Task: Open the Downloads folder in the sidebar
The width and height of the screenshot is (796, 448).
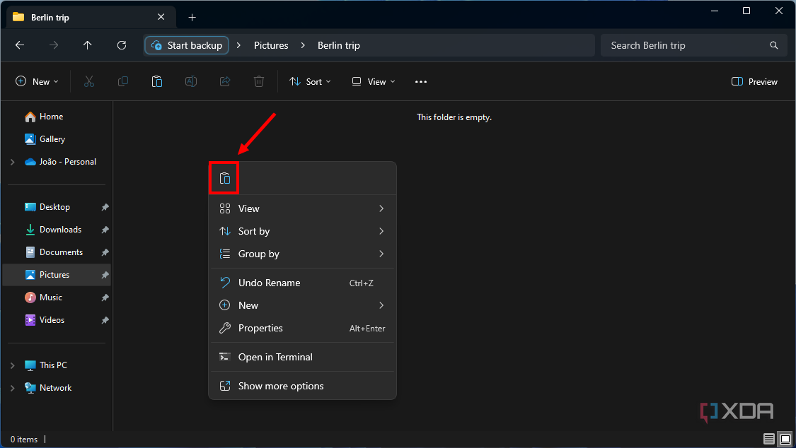Action: tap(59, 229)
